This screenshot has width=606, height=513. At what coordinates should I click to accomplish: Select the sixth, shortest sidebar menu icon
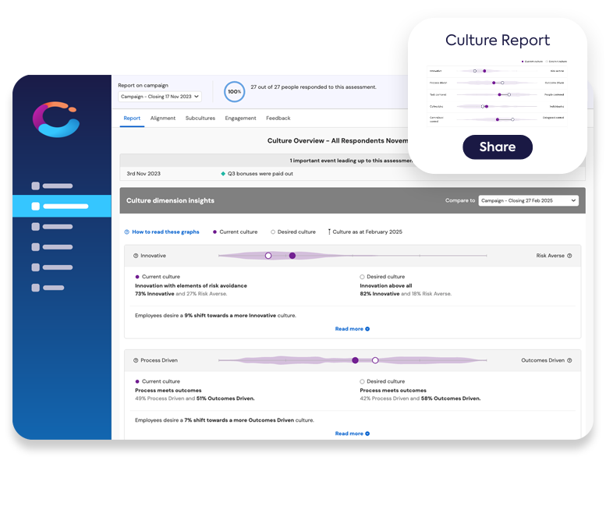36,288
